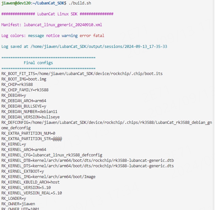Click the RK_KERNEL_KBUILD_ARCH=host line
The width and height of the screenshot is (215, 210).
click(31, 182)
